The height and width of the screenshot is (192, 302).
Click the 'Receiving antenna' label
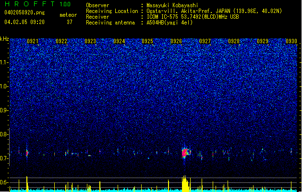[x=110, y=23]
